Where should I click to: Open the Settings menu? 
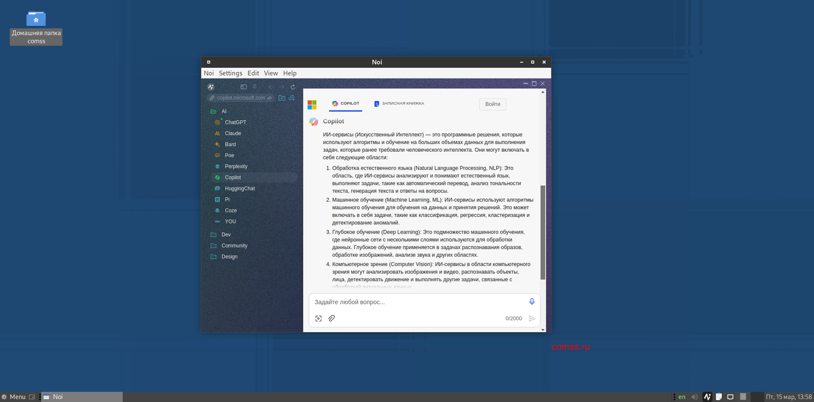(231, 73)
